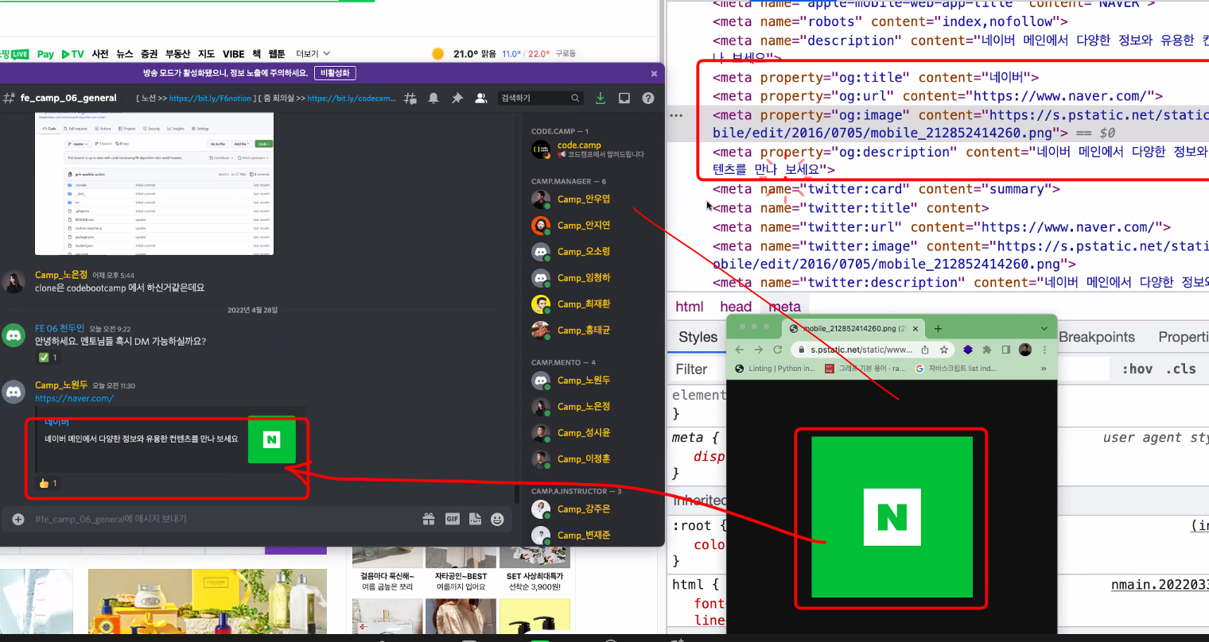Dismiss the purple streamer mode banner
Viewport: 1209px width, 642px height.
point(654,73)
